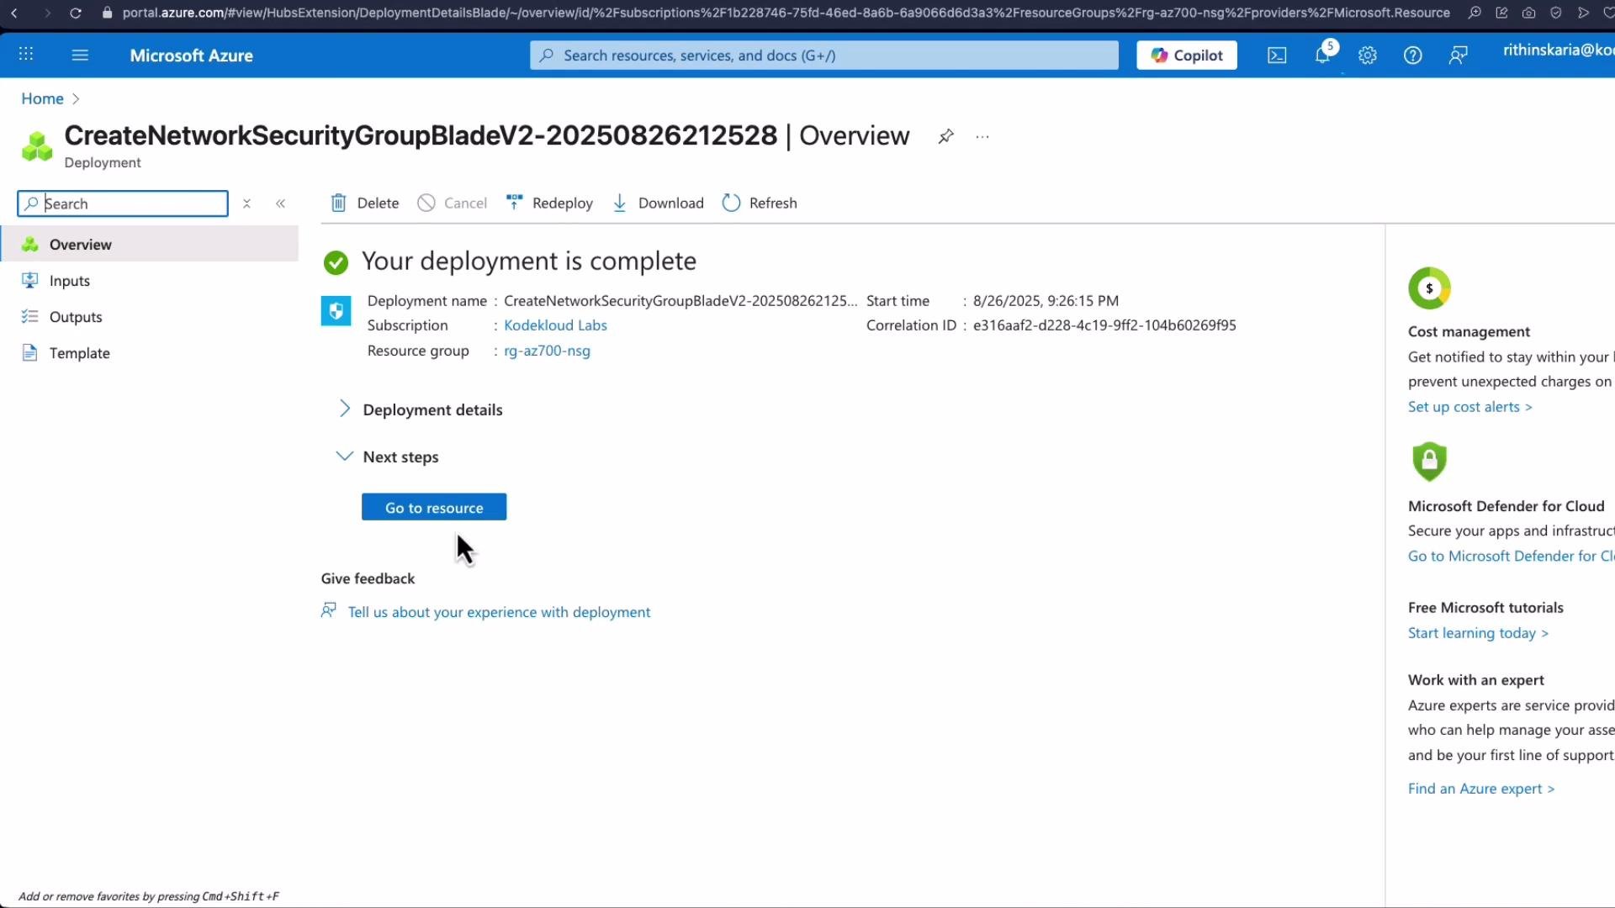Open Kodekloud Labs subscription link
Image resolution: width=1615 pixels, height=908 pixels.
click(555, 325)
